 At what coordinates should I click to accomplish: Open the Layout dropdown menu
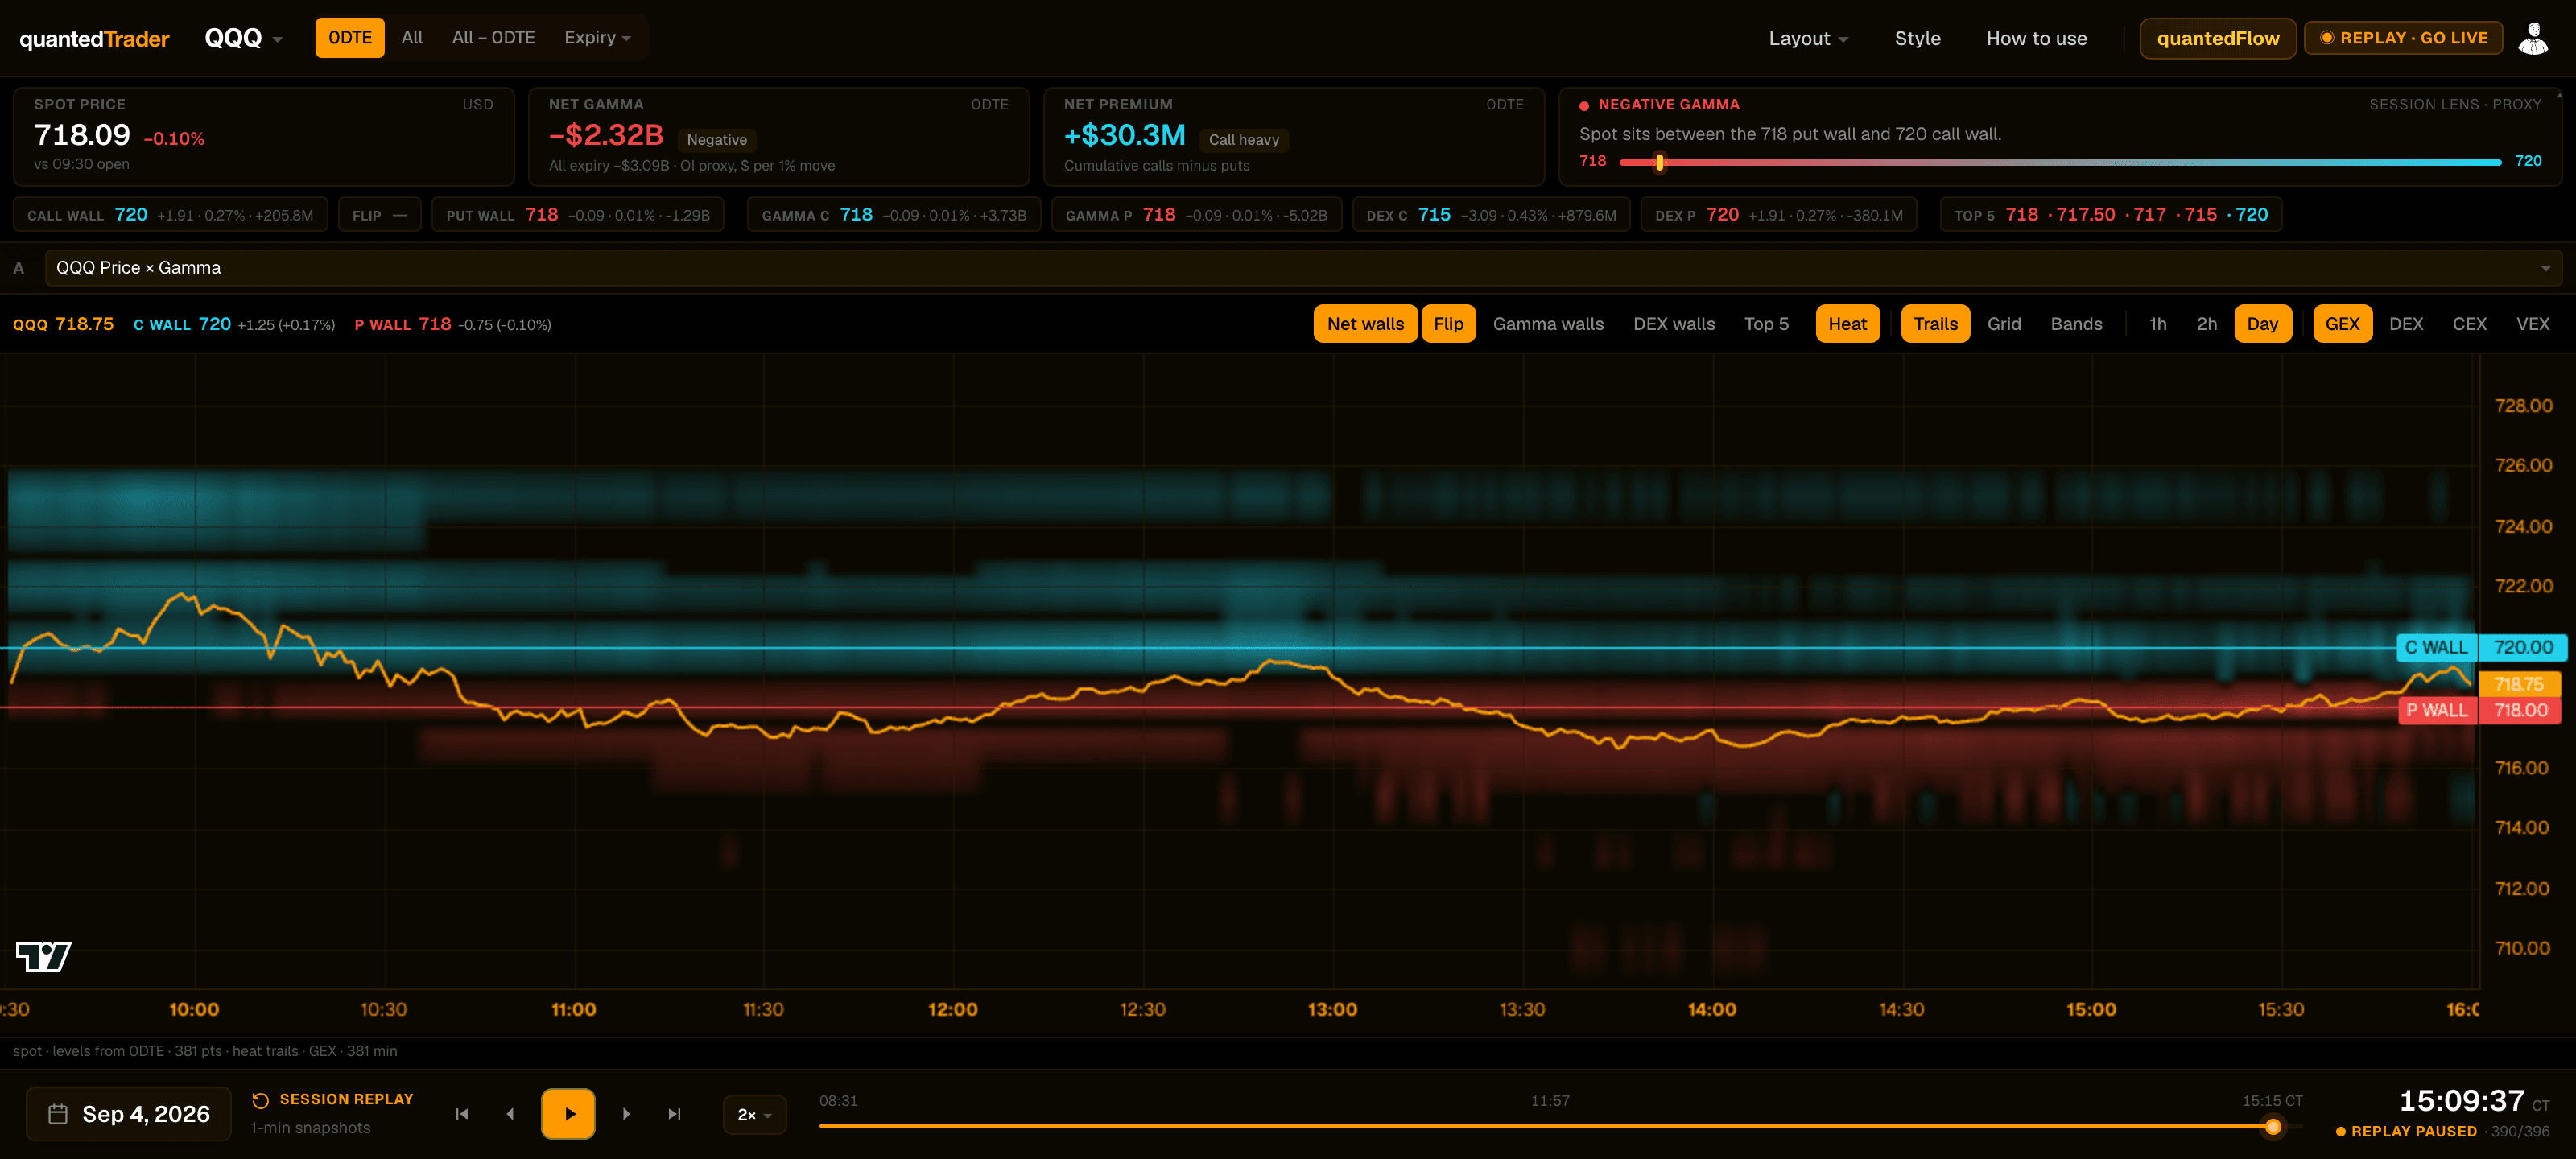point(1808,39)
